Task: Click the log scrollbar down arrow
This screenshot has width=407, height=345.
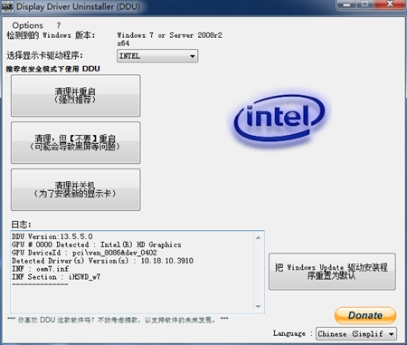Action: (x=258, y=307)
